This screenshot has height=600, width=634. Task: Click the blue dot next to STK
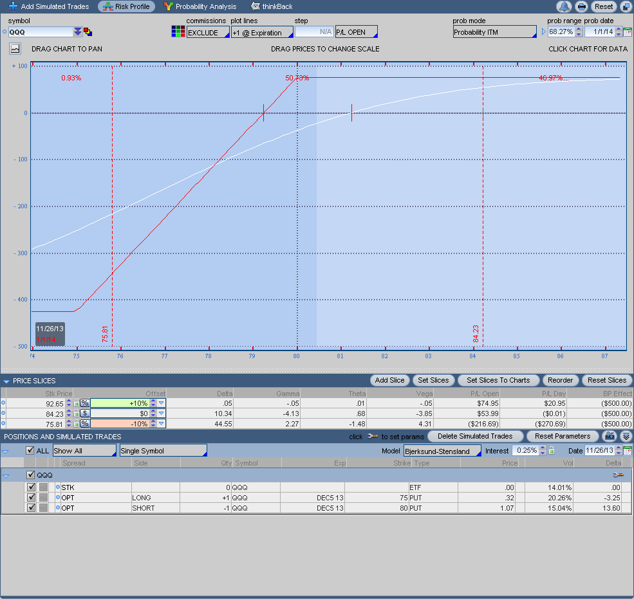click(58, 487)
